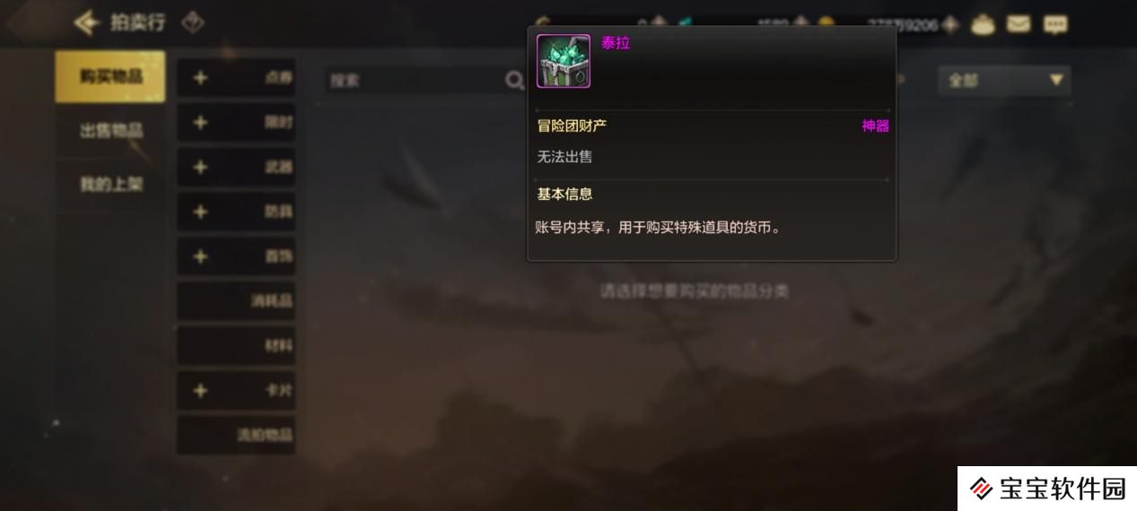The image size is (1137, 511).
Task: Switch to the 我的上架 tab
Action: (110, 185)
